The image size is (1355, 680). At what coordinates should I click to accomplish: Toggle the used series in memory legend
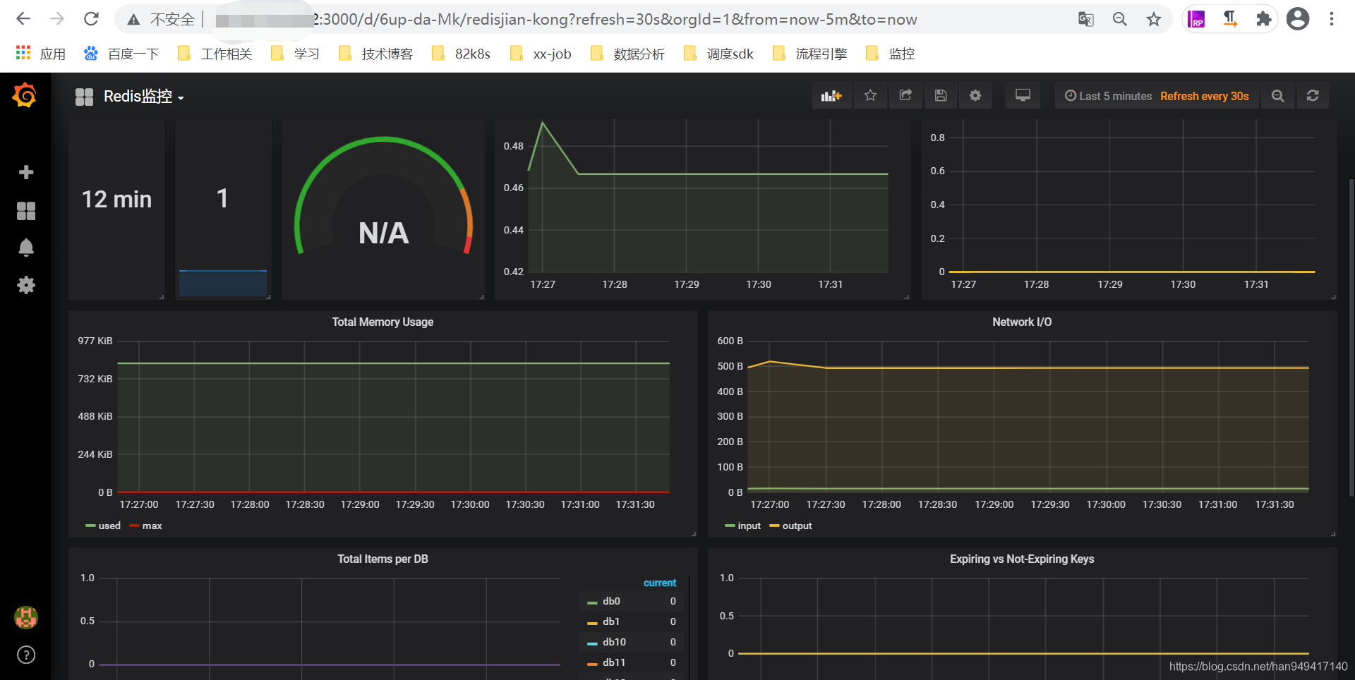coord(109,526)
